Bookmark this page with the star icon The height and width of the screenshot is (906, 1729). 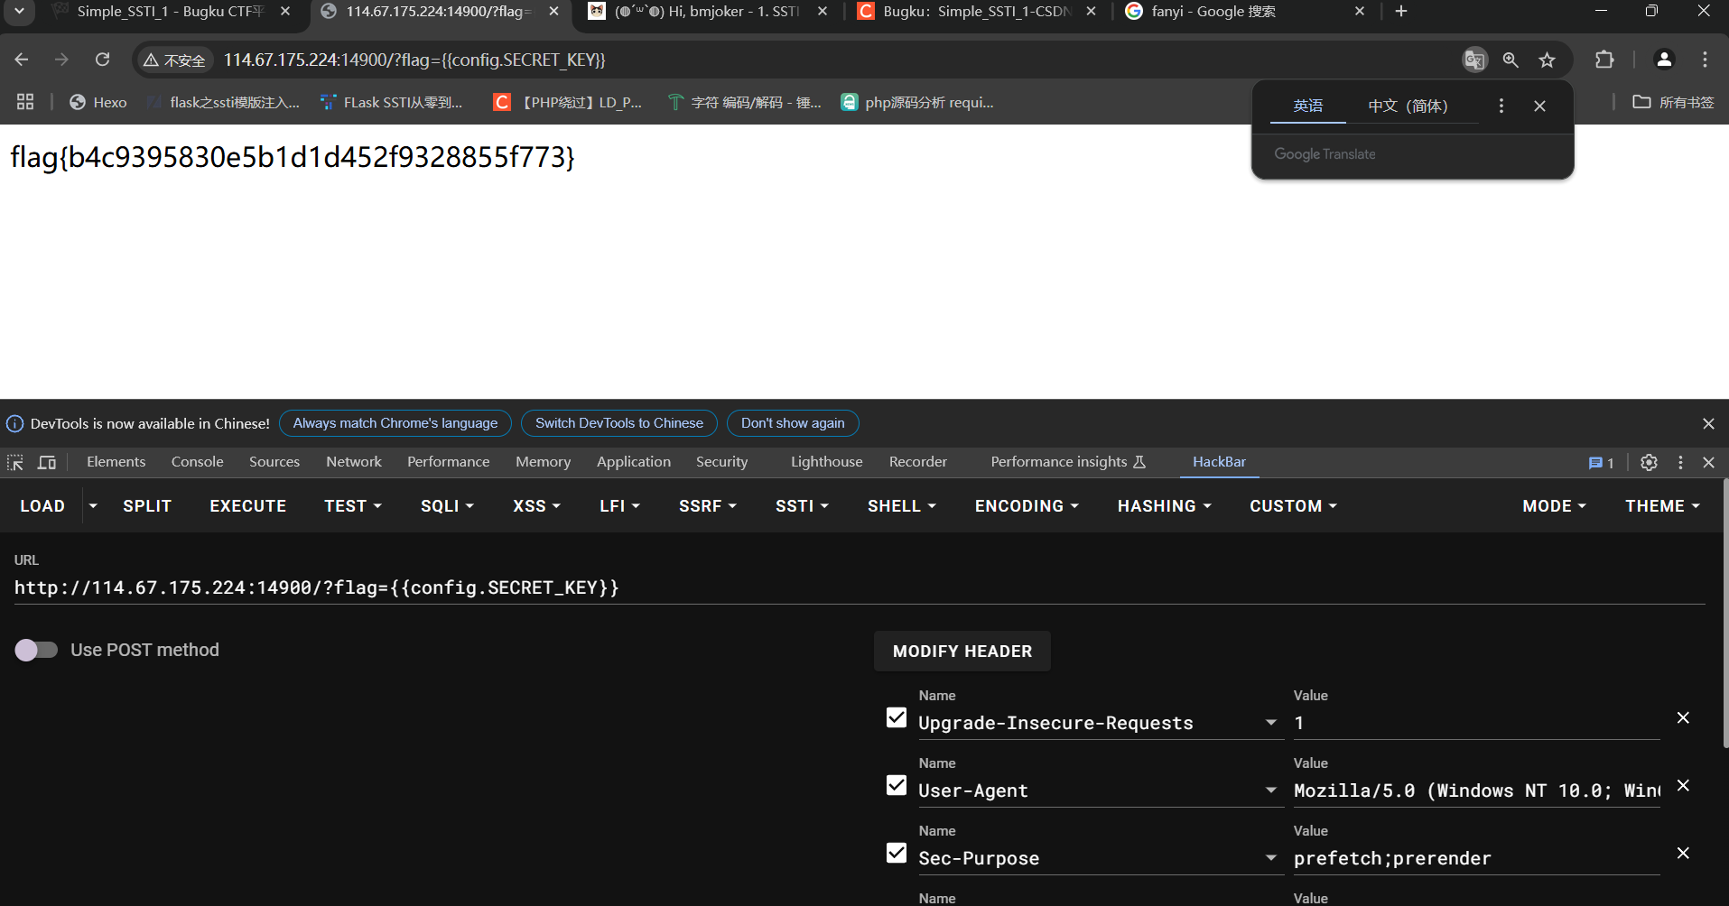point(1547,60)
